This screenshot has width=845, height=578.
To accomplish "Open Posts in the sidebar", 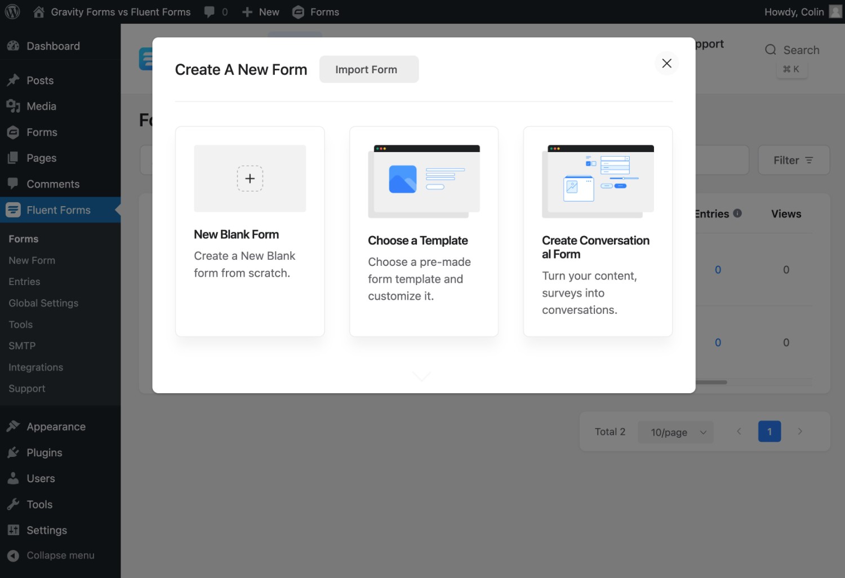I will [40, 81].
